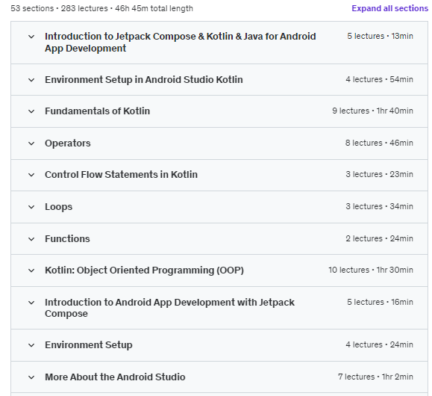Image resolution: width=432 pixels, height=396 pixels.
Task: Select the Operators section title
Action: point(67,143)
